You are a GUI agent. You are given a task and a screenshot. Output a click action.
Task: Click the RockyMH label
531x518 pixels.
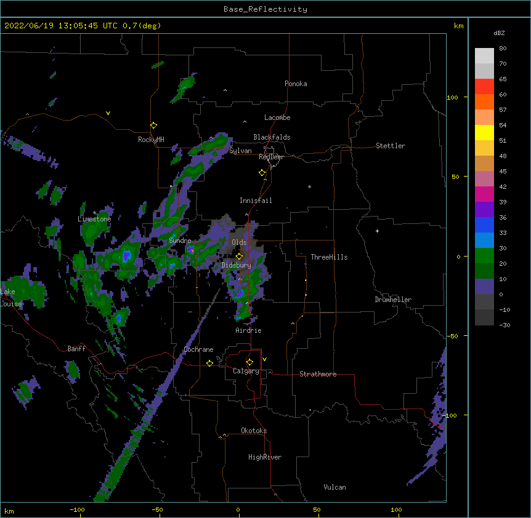(151, 140)
